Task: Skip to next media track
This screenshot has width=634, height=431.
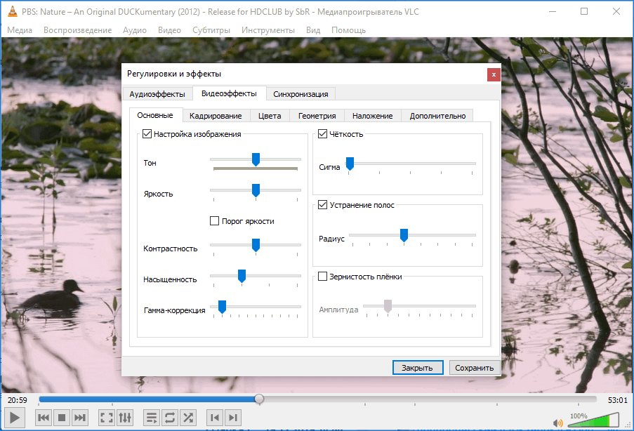Action: 81,418
